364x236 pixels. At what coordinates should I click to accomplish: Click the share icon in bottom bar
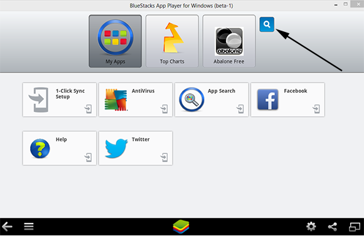tap(333, 227)
